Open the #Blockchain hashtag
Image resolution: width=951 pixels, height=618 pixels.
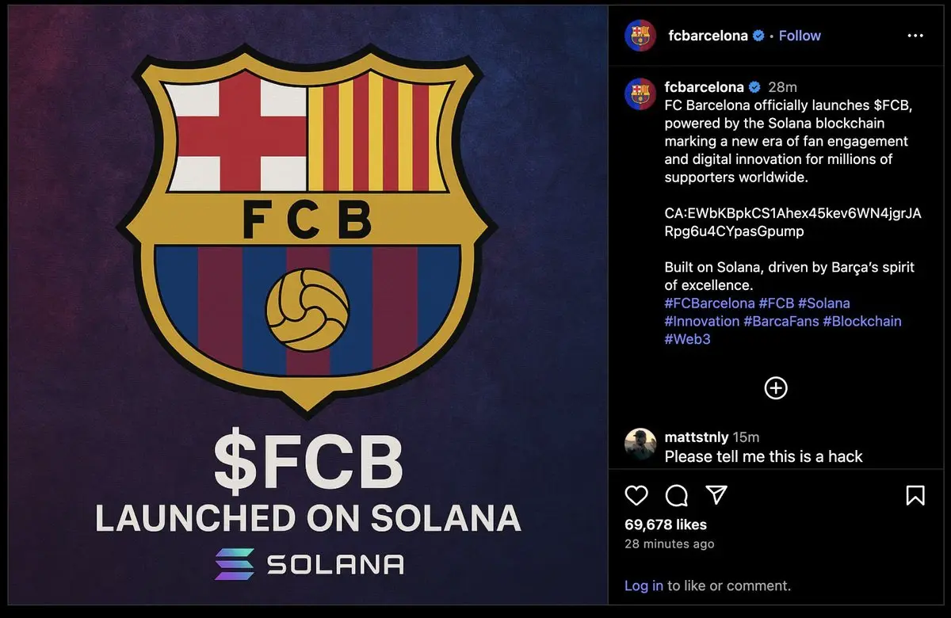[862, 321]
